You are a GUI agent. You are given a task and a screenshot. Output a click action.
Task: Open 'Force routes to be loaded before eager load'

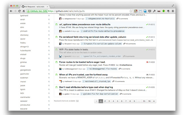[x=82, y=62]
